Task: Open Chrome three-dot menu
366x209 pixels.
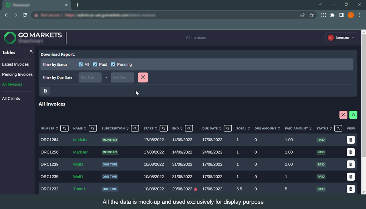Action: pos(360,15)
